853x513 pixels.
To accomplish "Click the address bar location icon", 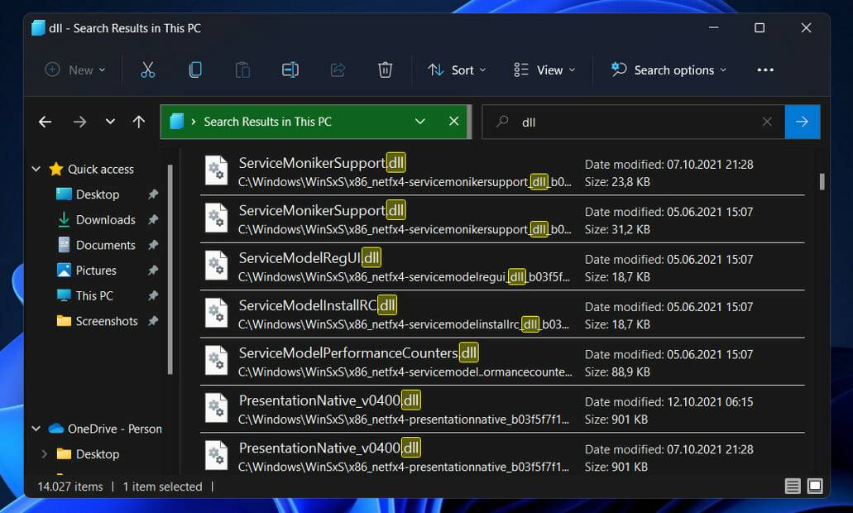I will coord(177,122).
